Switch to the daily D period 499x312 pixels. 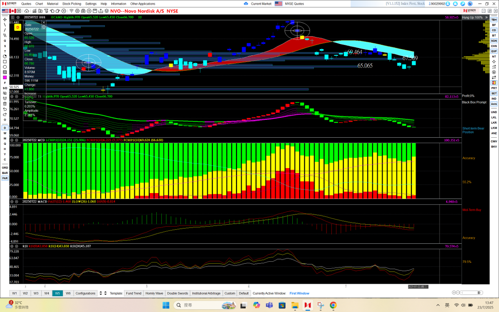point(5,128)
